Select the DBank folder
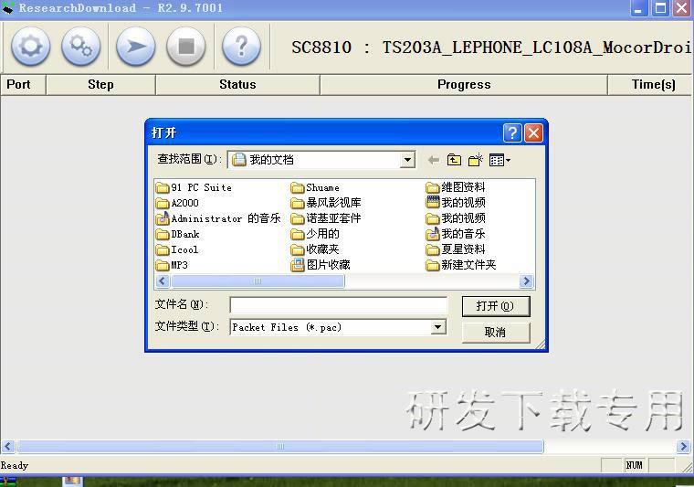The height and width of the screenshot is (487, 694). click(184, 234)
